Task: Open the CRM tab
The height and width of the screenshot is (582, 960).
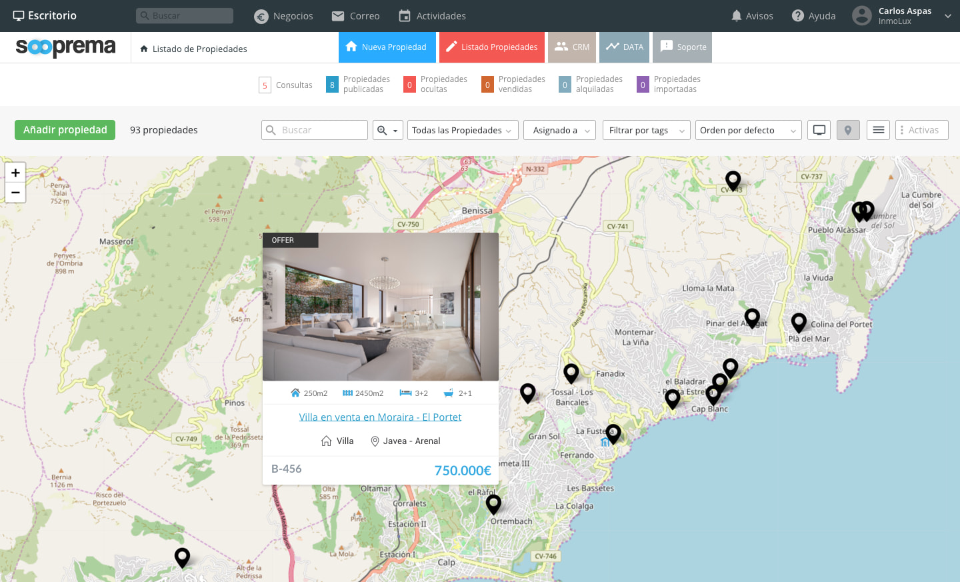Action: click(572, 47)
